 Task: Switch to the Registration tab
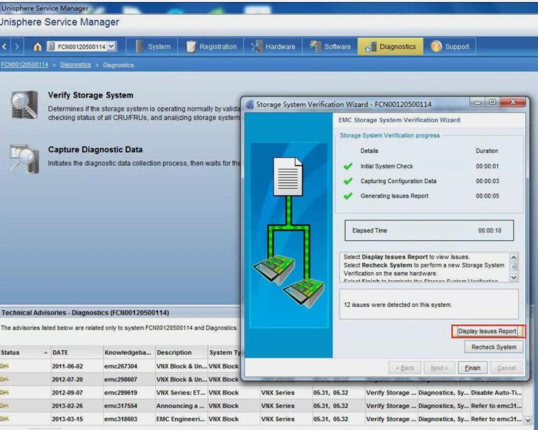pyautogui.click(x=210, y=47)
